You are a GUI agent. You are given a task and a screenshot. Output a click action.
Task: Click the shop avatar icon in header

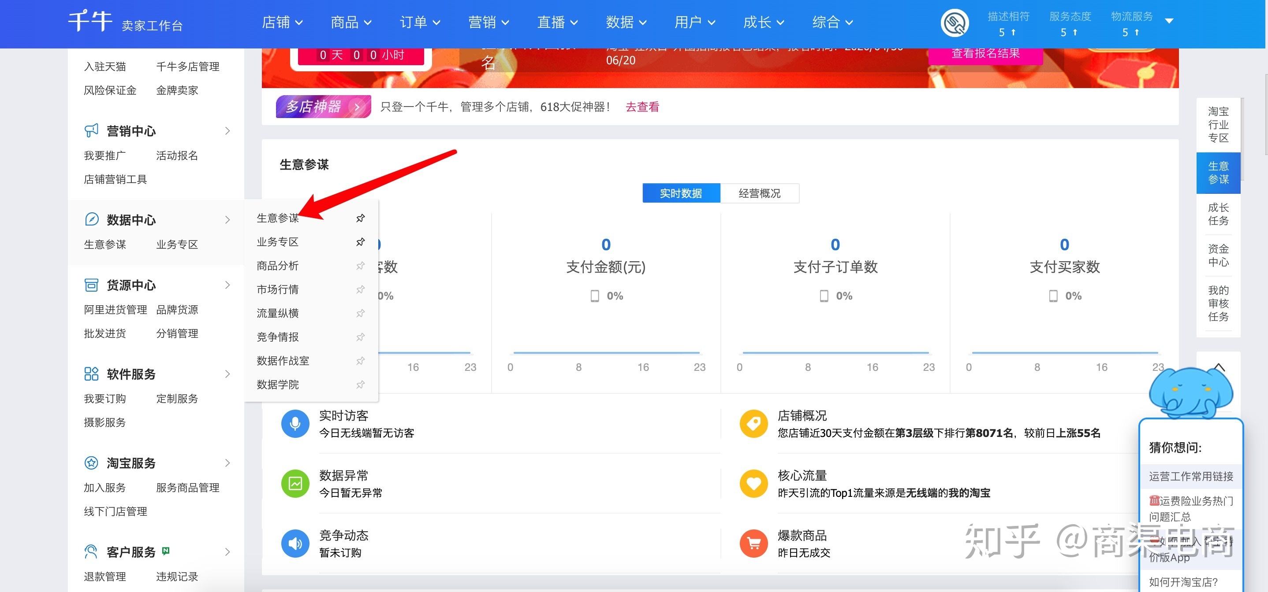pos(955,22)
